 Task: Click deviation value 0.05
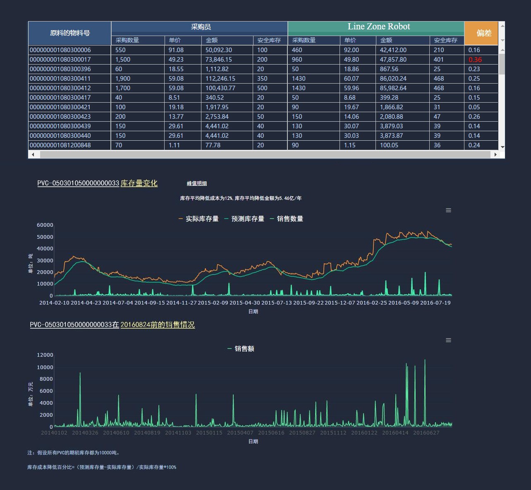[x=474, y=107]
